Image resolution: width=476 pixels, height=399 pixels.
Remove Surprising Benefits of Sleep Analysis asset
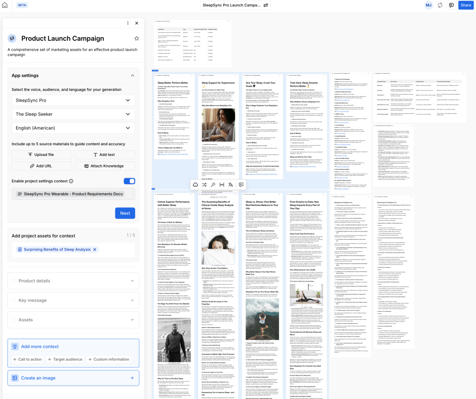point(95,250)
